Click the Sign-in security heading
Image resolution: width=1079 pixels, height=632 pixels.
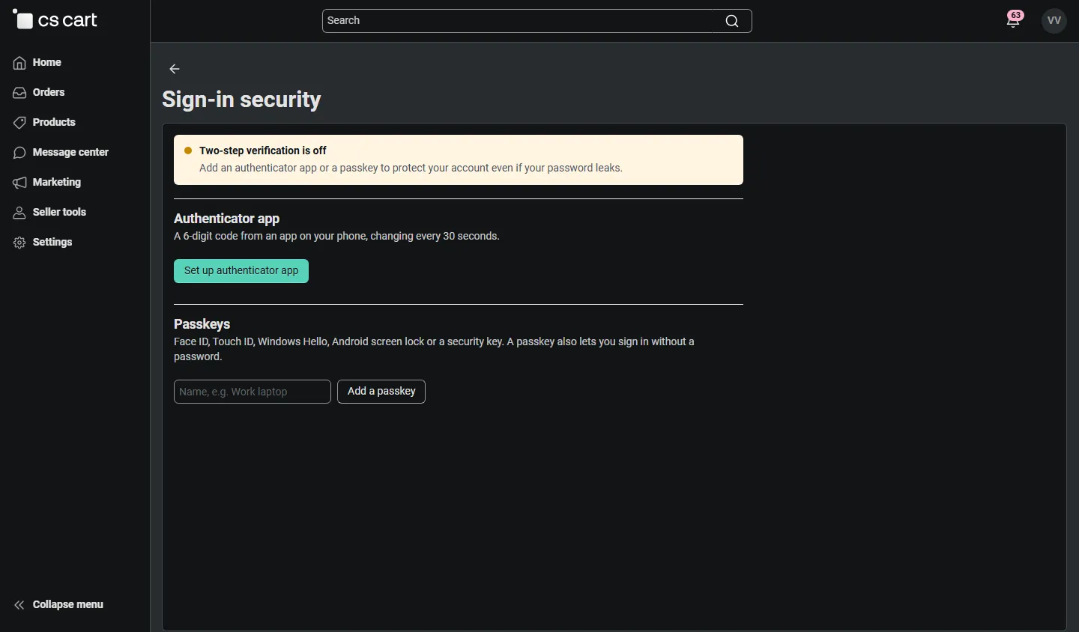(x=241, y=100)
